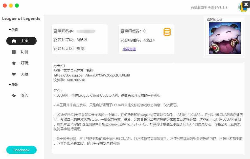Click the 召唤师大区: 影流 text
This screenshot has height=159, width=250.
[x=69, y=48]
